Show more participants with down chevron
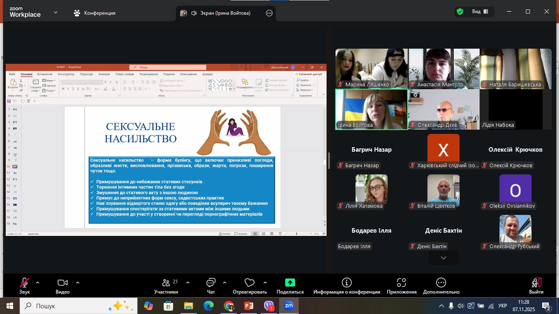The height and width of the screenshot is (314, 559). 443,258
